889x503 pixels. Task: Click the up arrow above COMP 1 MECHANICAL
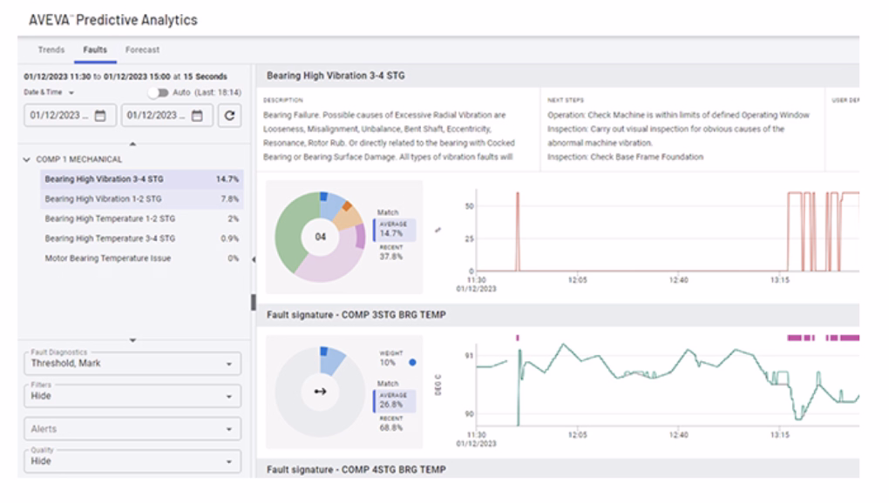pyautogui.click(x=132, y=144)
